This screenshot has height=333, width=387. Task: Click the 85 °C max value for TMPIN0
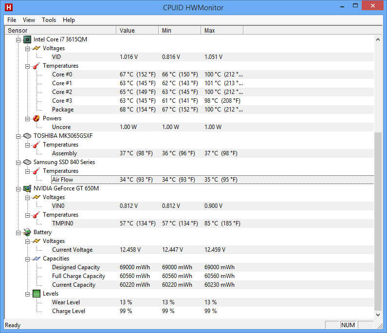[222, 223]
